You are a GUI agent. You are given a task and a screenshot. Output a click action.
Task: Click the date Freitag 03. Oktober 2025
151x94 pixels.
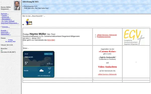click(11, 41)
